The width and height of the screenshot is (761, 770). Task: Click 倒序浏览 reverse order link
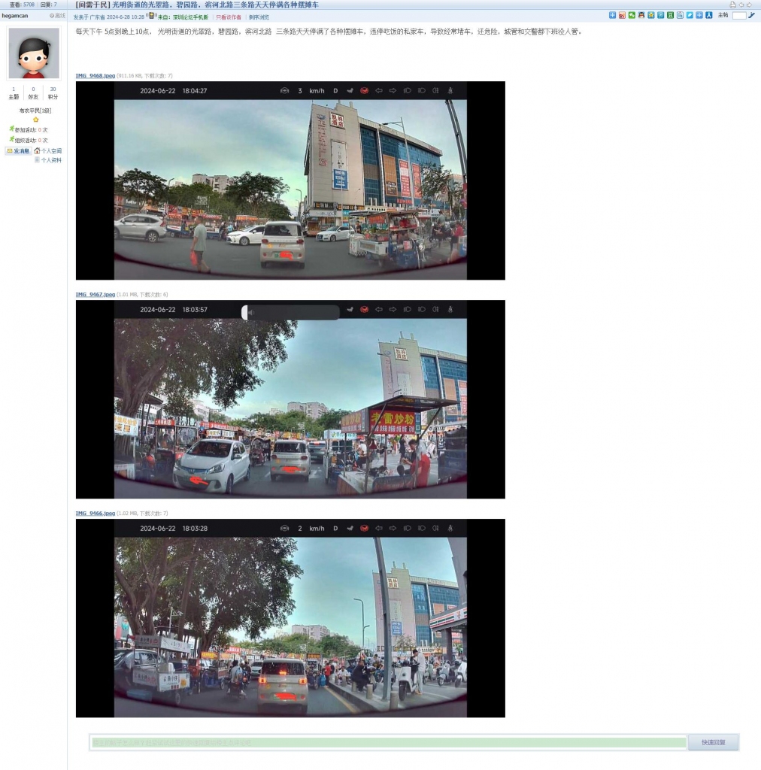259,17
